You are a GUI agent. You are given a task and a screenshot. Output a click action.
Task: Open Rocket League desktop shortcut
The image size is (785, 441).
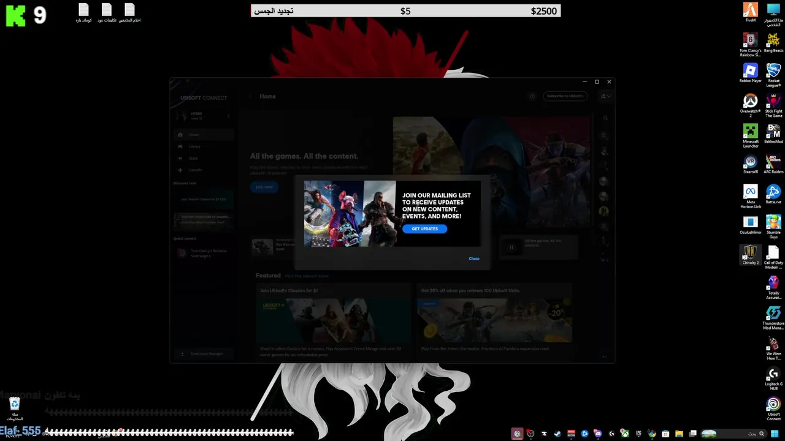[x=773, y=75]
